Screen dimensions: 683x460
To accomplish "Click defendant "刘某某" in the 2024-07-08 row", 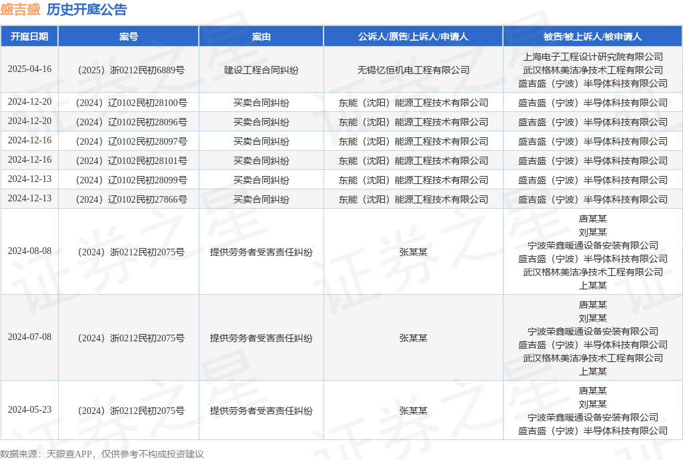I will [593, 318].
